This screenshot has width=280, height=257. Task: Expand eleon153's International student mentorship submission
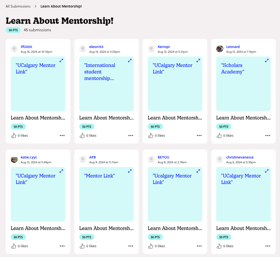click(x=130, y=60)
